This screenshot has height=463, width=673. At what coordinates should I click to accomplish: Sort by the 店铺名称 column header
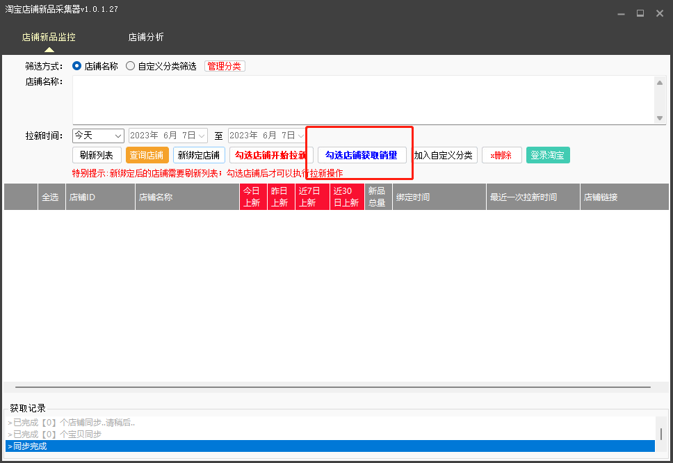click(x=187, y=197)
